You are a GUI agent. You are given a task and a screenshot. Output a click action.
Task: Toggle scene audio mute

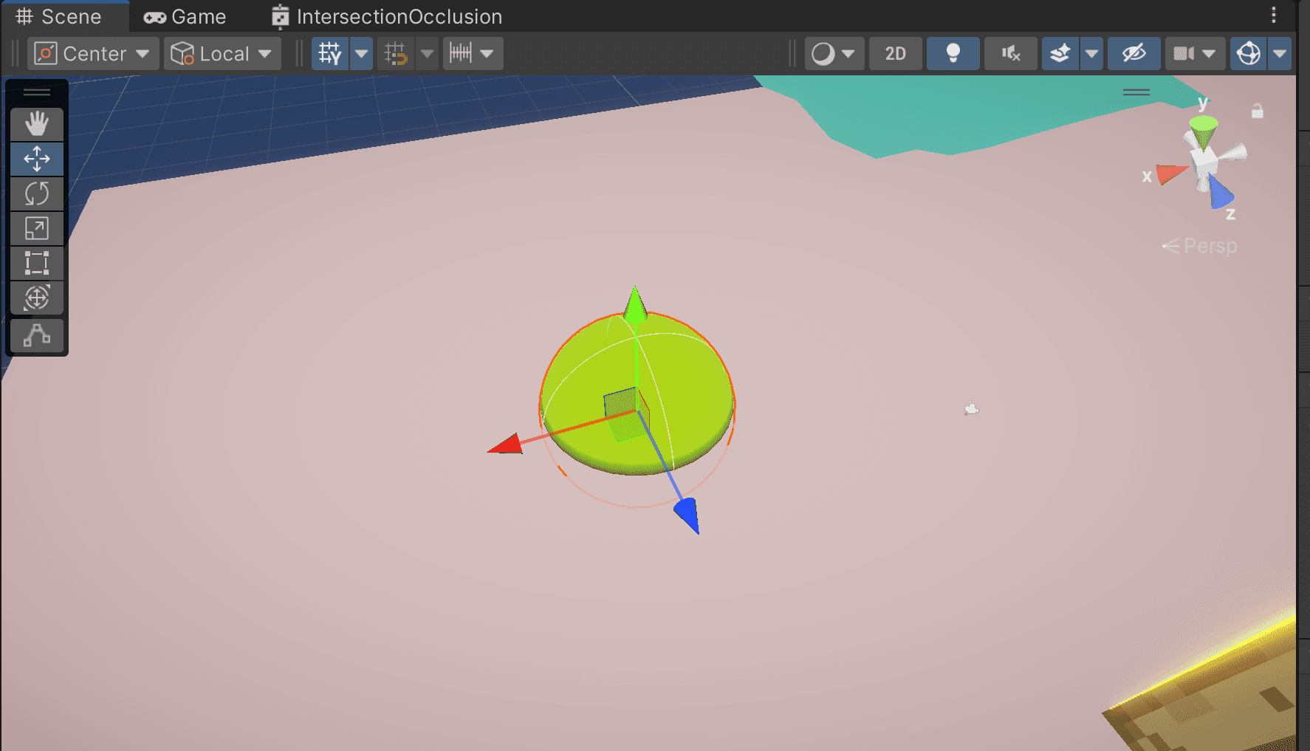[1011, 54]
